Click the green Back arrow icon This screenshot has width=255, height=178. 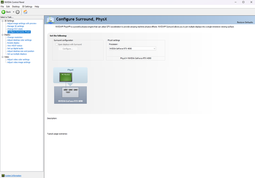click(4, 12)
